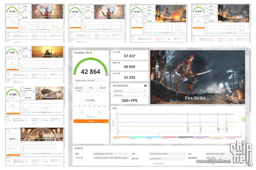Viewport: 256px width, 170px height.
Task: Select the 40 055 physics score value
Action: point(130,67)
